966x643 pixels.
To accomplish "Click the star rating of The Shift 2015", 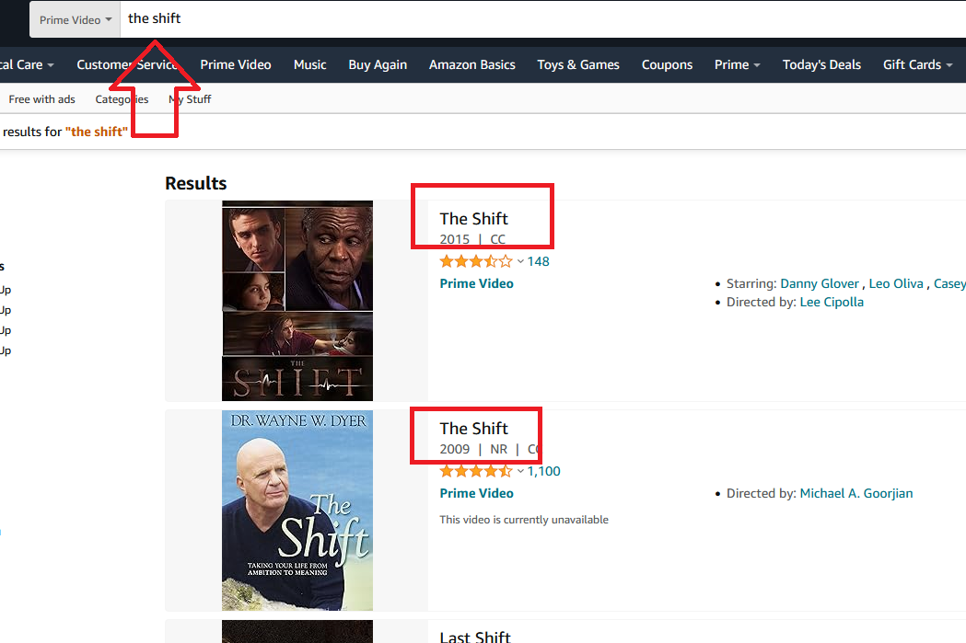I will pos(476,261).
